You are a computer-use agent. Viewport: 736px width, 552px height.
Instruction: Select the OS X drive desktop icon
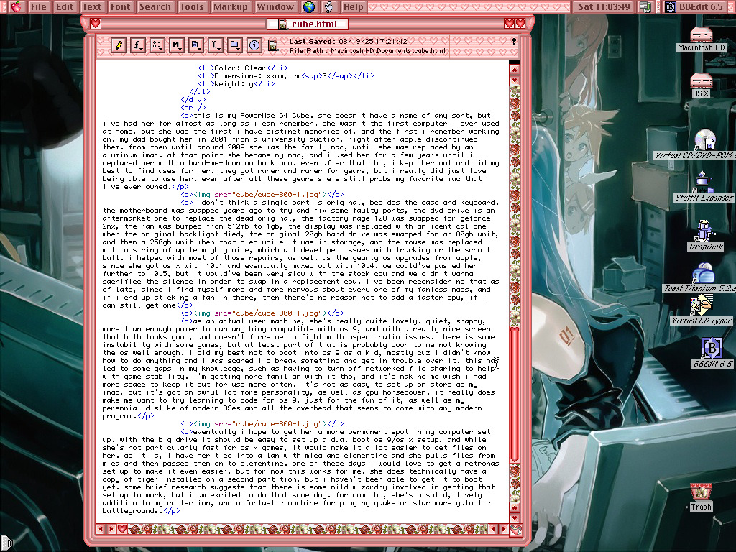(x=701, y=86)
